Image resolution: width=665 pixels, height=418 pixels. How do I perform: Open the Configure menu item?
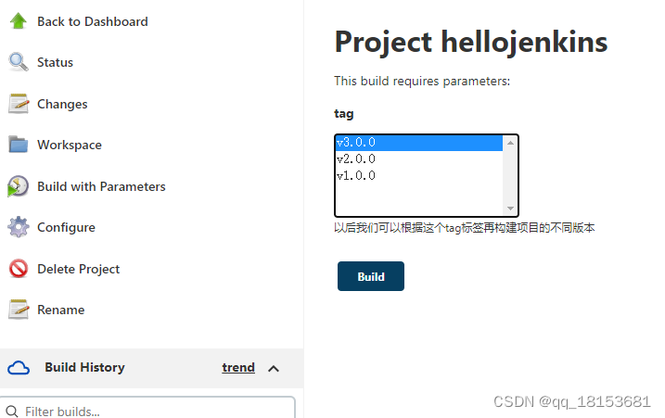(x=66, y=227)
